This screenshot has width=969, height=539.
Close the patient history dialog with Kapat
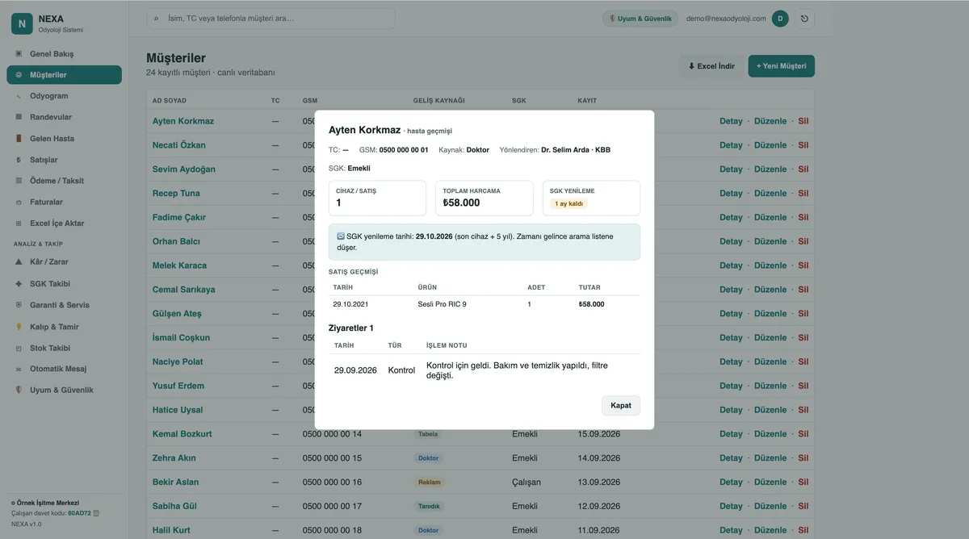click(x=621, y=405)
